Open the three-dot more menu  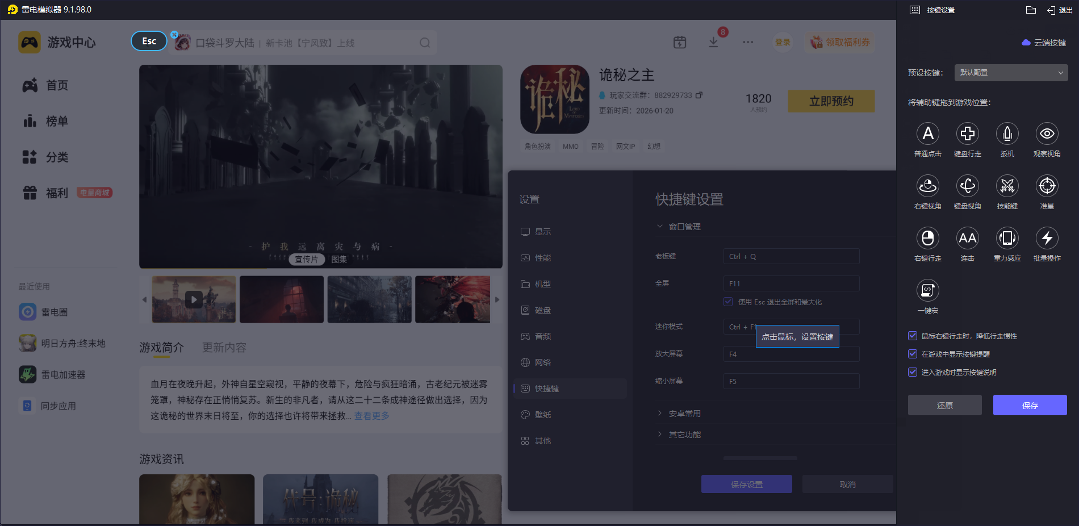[748, 42]
